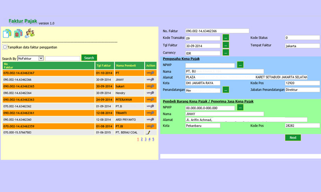Open the Search By NoFaktur dropdown
Viewport: 321px width, 192px height.
(30, 58)
